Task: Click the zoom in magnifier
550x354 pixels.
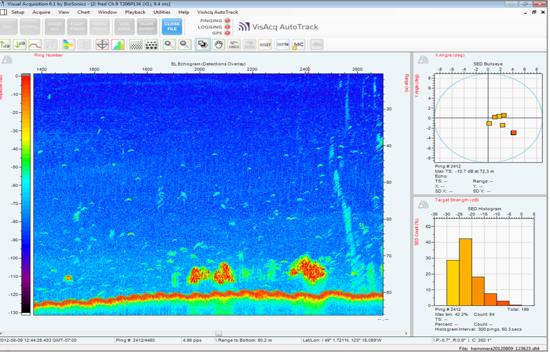Action: (x=170, y=45)
